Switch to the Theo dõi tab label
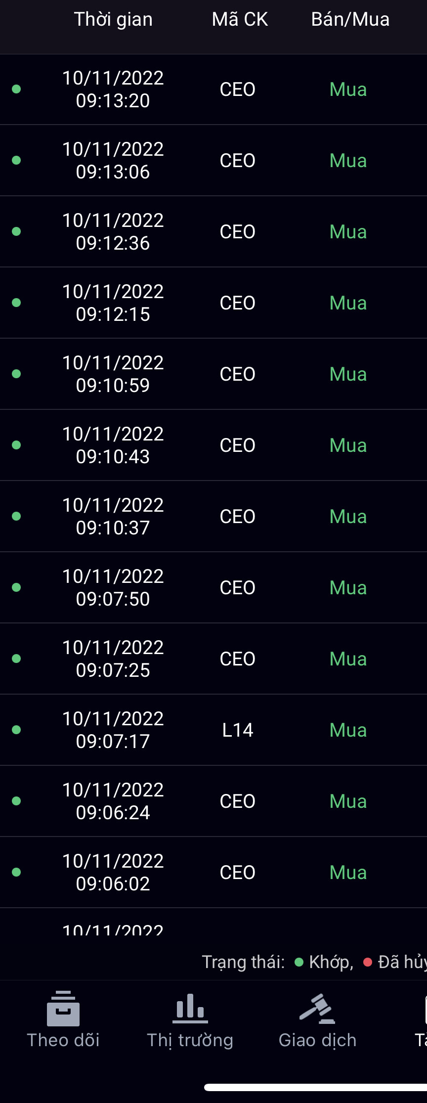The image size is (427, 1103). (63, 1040)
